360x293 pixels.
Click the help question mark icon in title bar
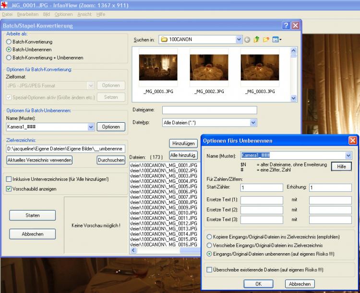coord(286,25)
